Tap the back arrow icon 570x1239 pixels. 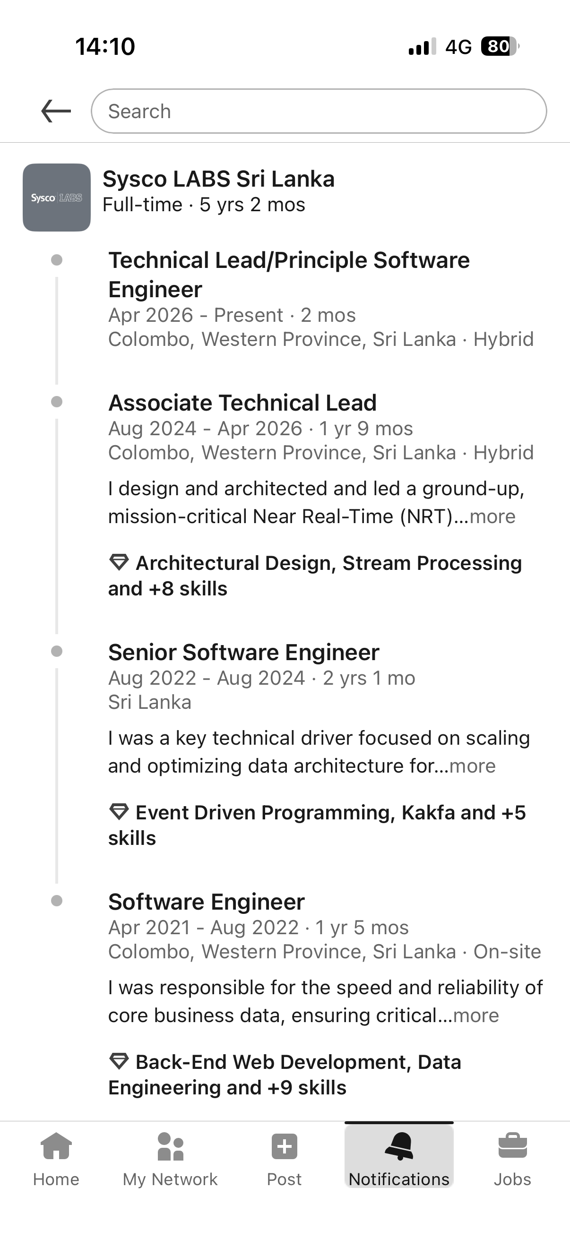point(56,111)
